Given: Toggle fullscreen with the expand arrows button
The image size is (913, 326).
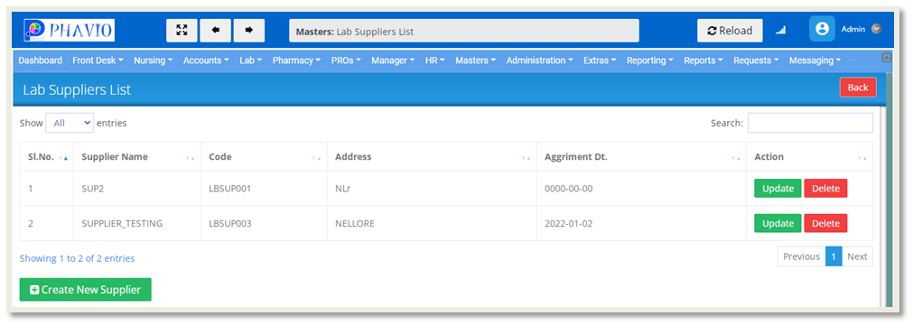Looking at the screenshot, I should (182, 31).
